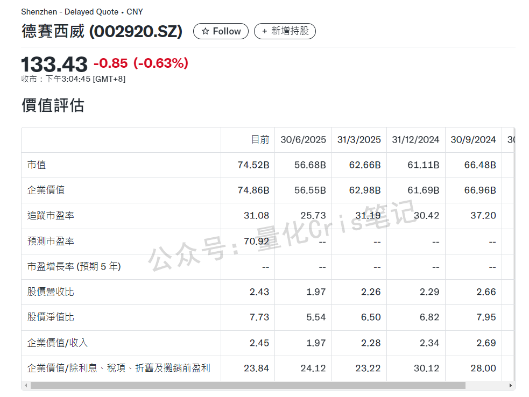529x397 pixels.
Task: Click the 追蹤市盈率 row label
Action: pos(51,216)
